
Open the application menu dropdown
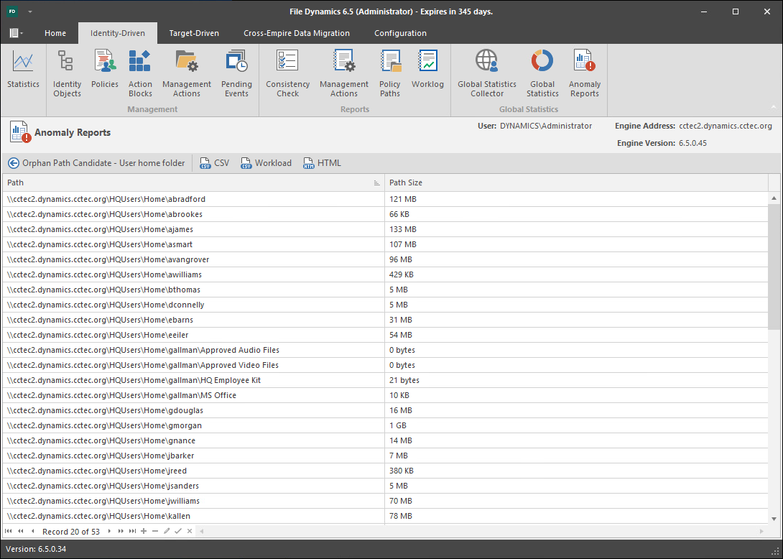point(16,33)
